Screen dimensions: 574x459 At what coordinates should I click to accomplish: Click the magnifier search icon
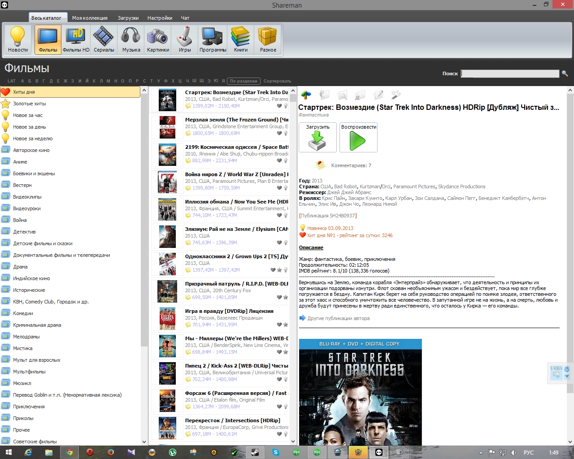565,74
